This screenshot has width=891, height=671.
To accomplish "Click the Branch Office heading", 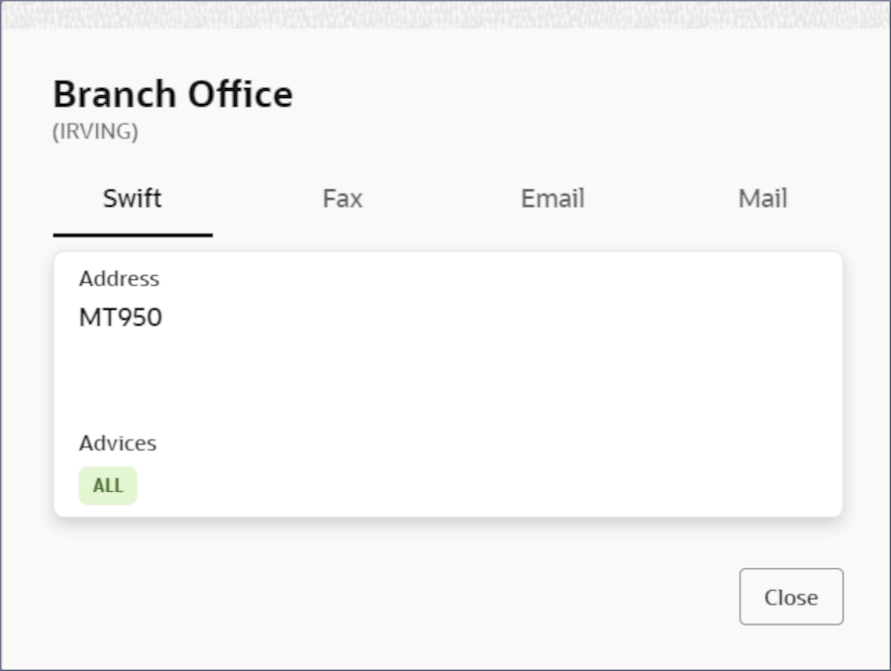I will point(172,95).
